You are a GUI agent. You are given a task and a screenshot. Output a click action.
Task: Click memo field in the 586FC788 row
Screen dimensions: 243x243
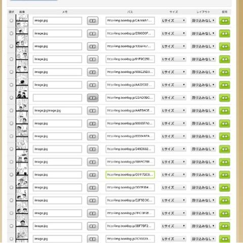tap(57, 162)
